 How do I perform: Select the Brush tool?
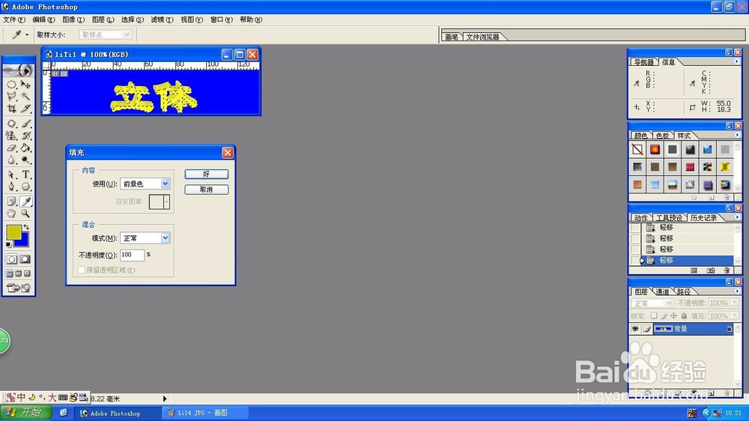tap(25, 124)
